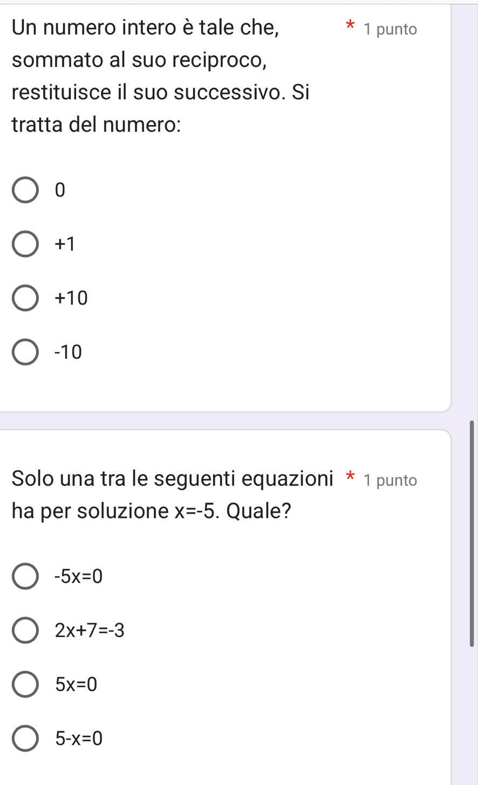The height and width of the screenshot is (785, 478).
Task: Pick the 5-x=0 radio option
Action: click(25, 738)
